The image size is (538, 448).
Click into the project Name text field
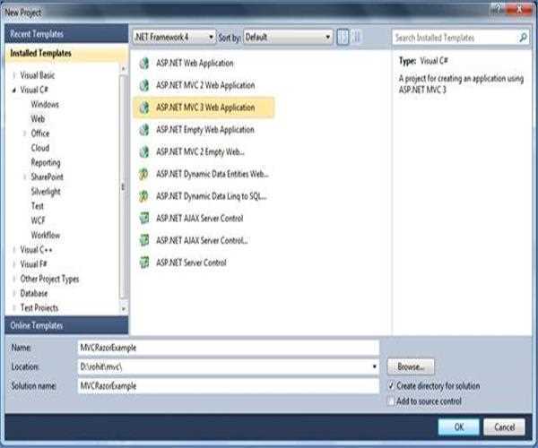(227, 348)
